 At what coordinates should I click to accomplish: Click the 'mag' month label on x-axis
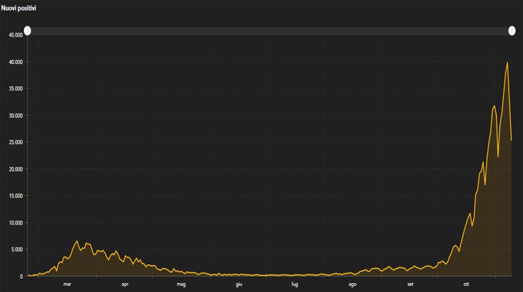(x=181, y=285)
